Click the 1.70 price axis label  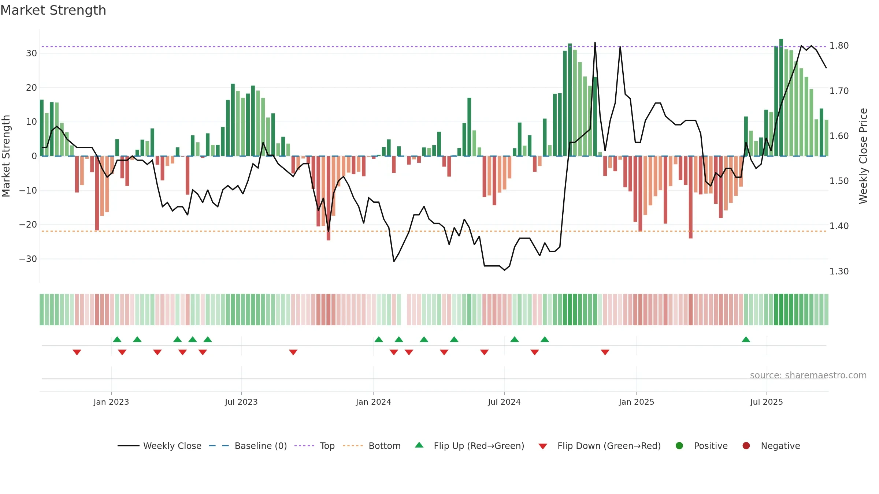839,91
